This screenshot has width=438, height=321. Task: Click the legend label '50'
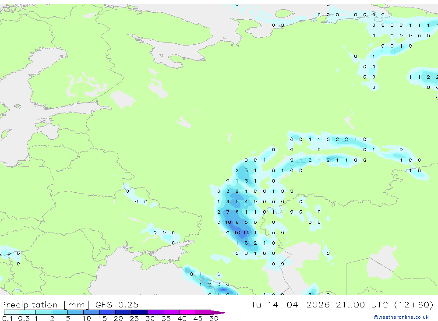tap(214, 318)
